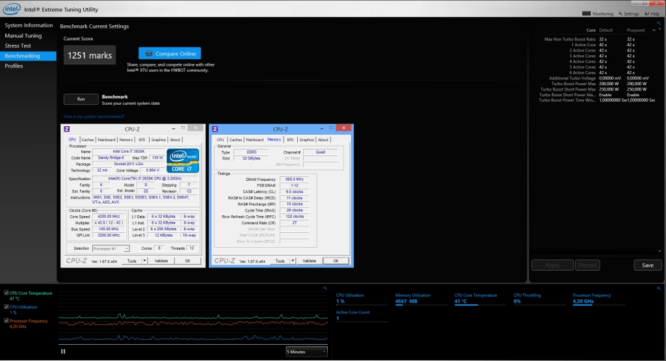Switch to Mainboard tab in CPU-Z memory window
The width and height of the screenshot is (666, 361).
pyautogui.click(x=254, y=139)
